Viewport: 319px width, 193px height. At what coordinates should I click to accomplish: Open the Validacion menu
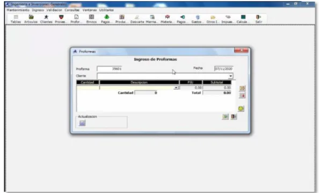54,10
